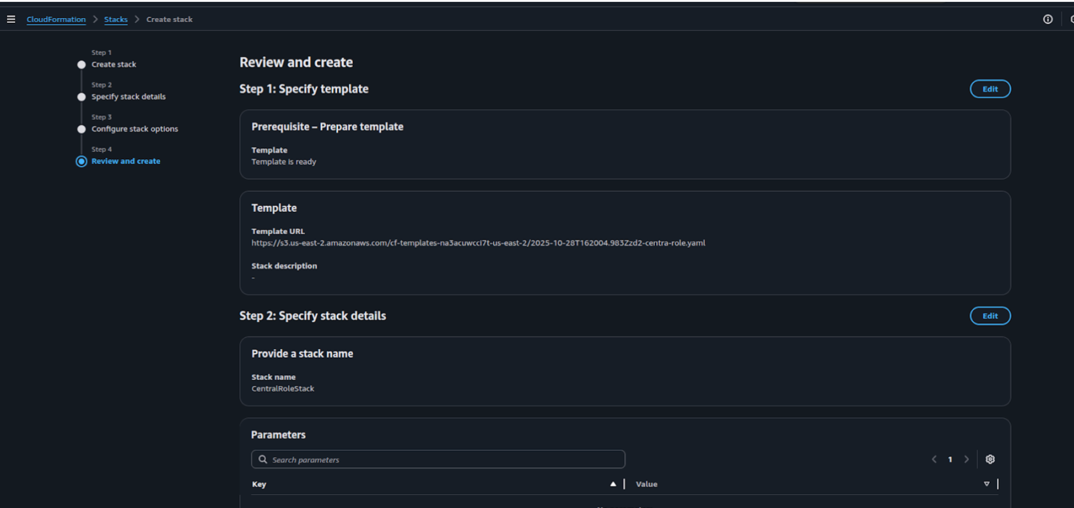The height and width of the screenshot is (508, 1074).
Task: Click the Stack description label
Action: point(284,266)
